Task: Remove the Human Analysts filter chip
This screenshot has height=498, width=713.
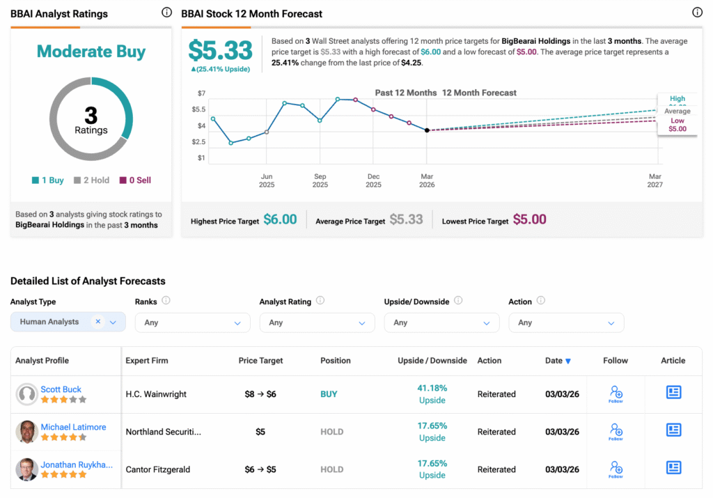Action: point(98,322)
